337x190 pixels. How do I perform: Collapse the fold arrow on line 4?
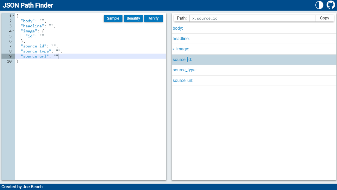click(x=13, y=31)
